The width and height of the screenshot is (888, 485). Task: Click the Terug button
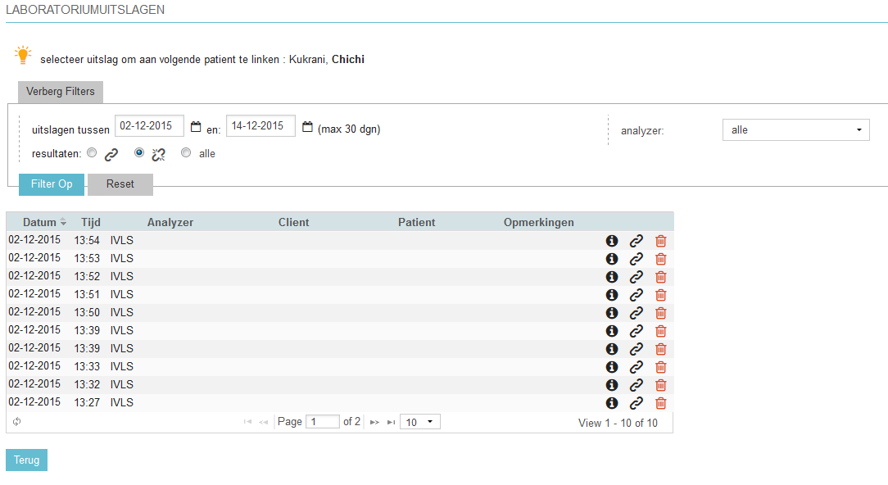[x=26, y=460]
